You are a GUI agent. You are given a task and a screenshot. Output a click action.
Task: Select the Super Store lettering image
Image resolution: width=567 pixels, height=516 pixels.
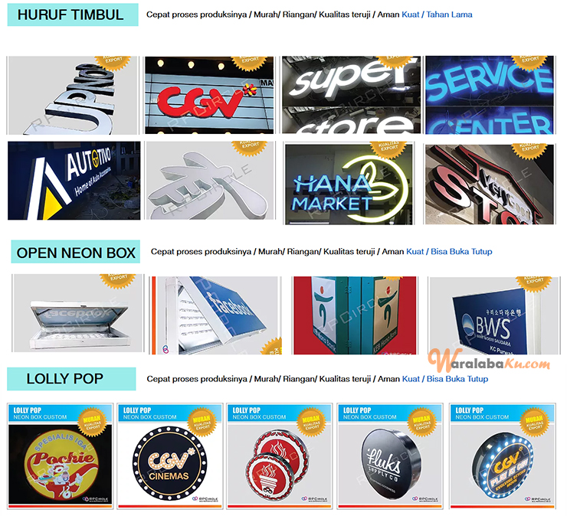[x=351, y=95]
